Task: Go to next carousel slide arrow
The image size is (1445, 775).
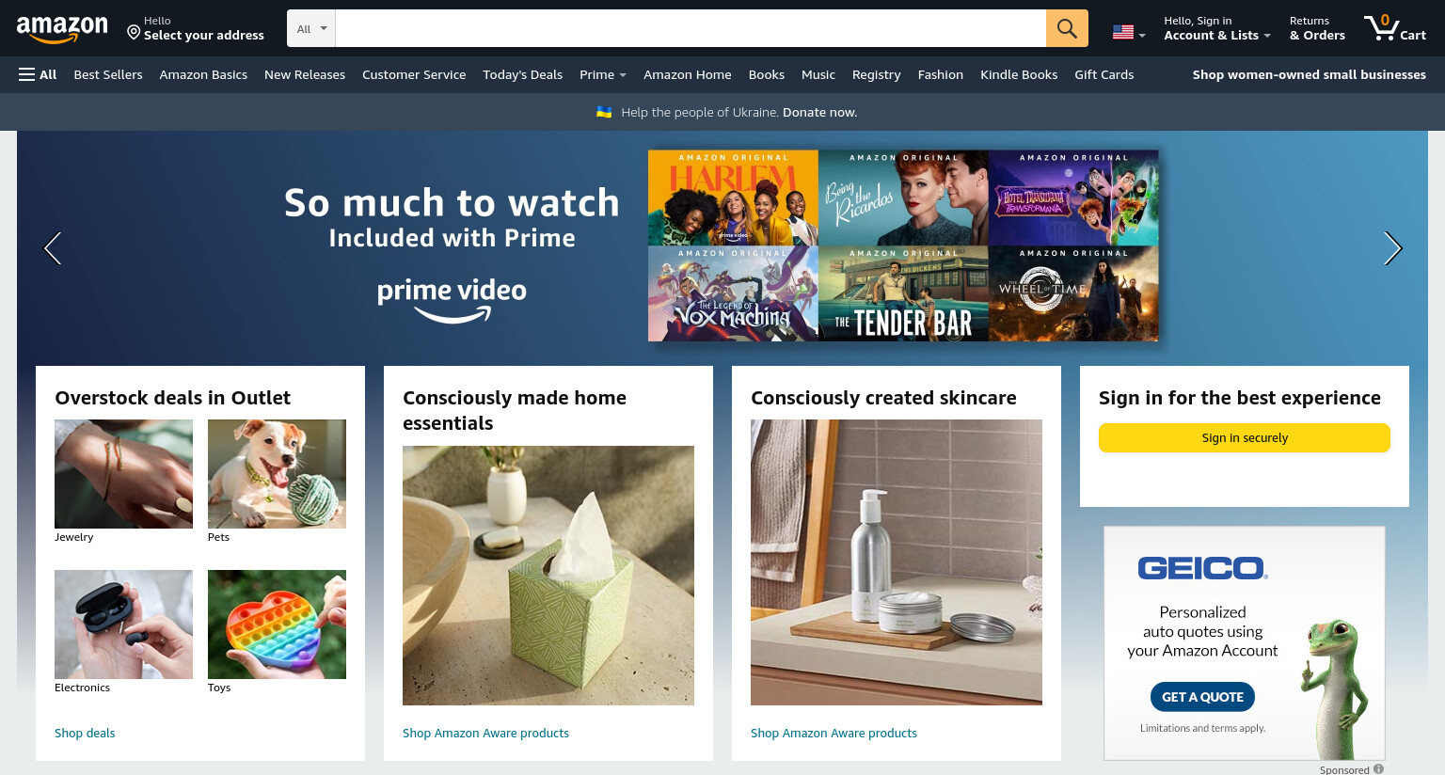Action: pyautogui.click(x=1392, y=248)
